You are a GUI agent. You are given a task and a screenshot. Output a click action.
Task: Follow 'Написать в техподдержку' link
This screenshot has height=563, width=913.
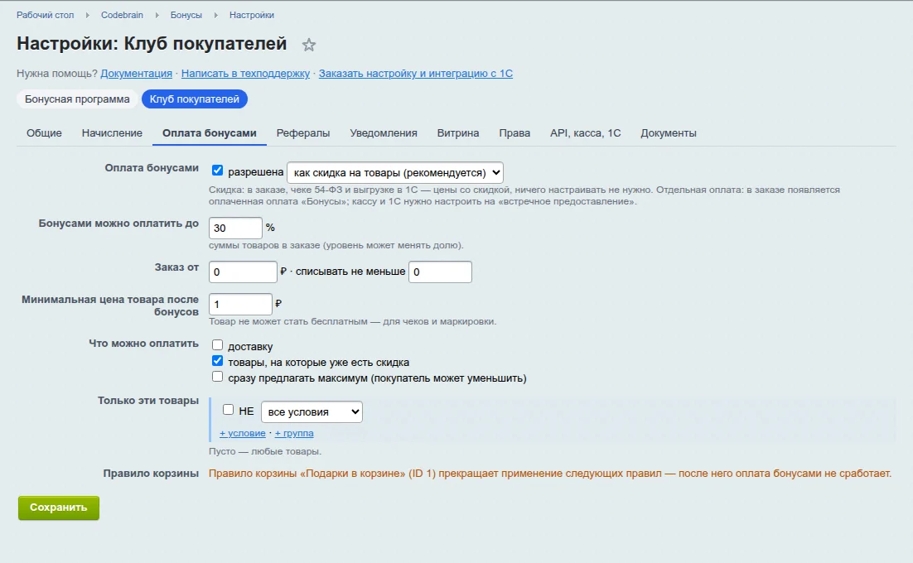click(x=246, y=74)
